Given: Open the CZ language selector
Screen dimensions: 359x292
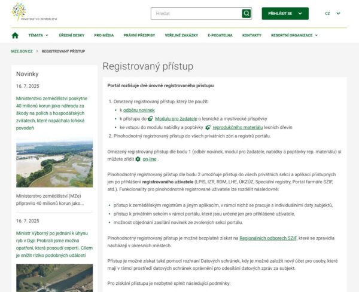Looking at the screenshot, I should pyautogui.click(x=333, y=14).
